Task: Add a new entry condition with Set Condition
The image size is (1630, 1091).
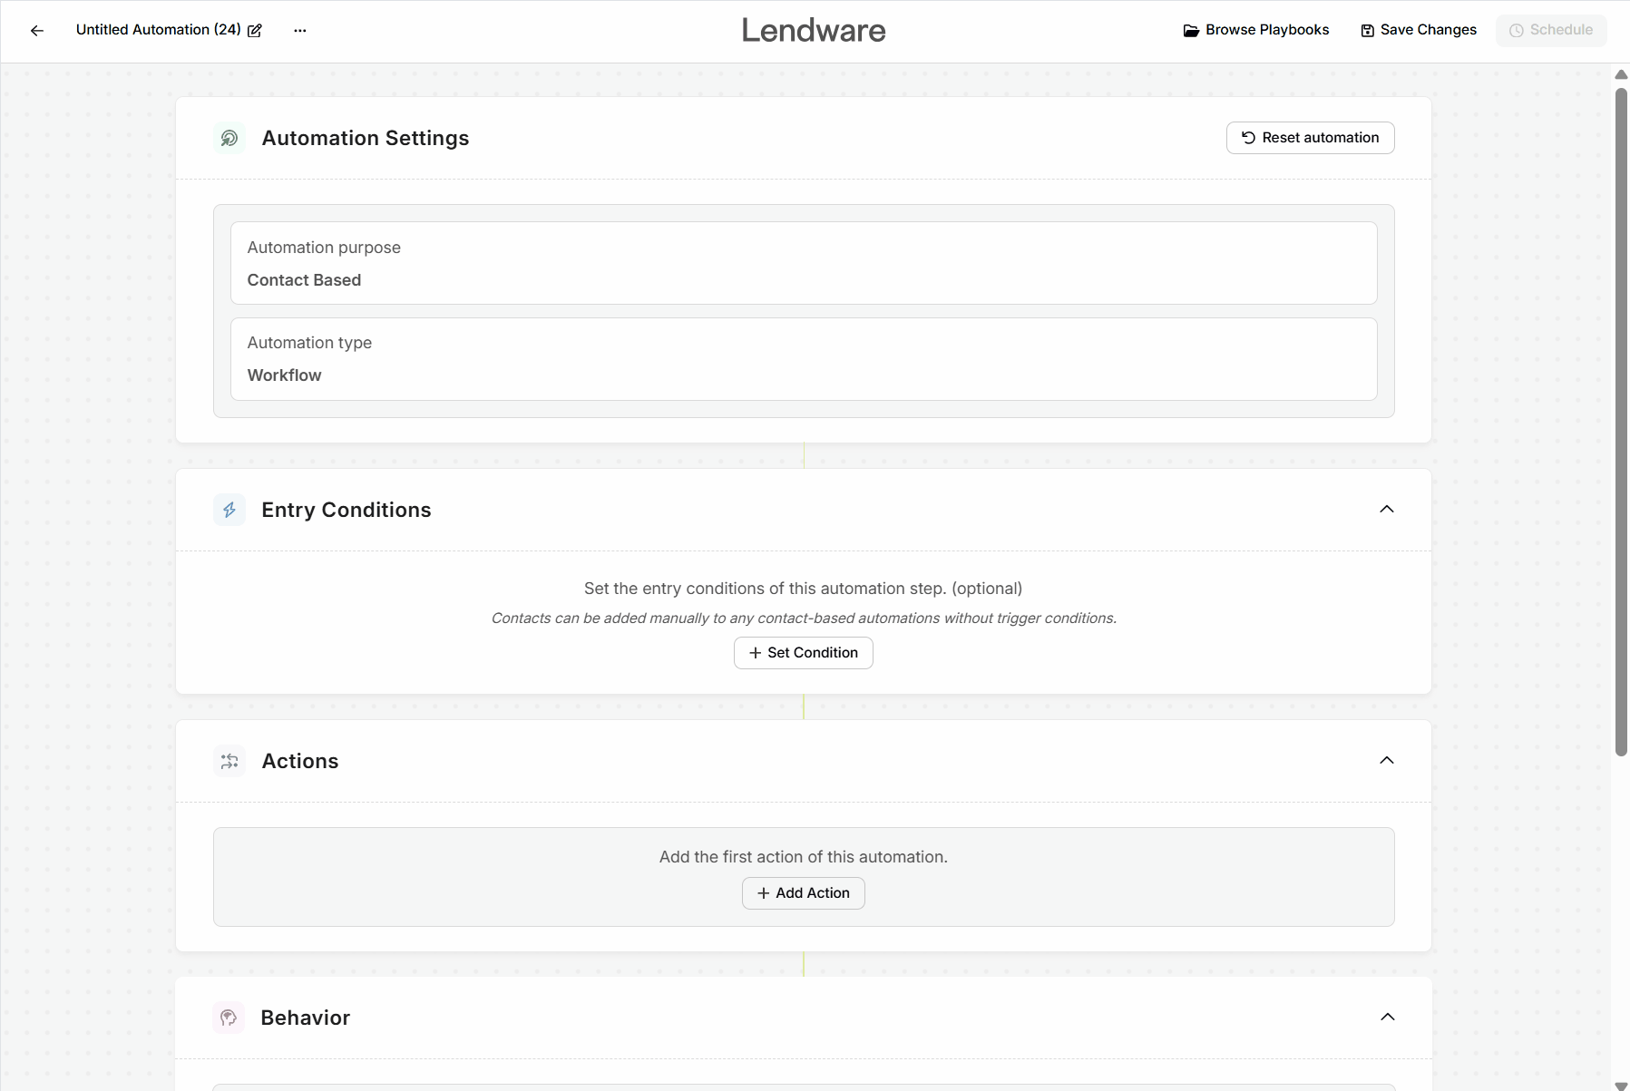Action: click(x=803, y=653)
